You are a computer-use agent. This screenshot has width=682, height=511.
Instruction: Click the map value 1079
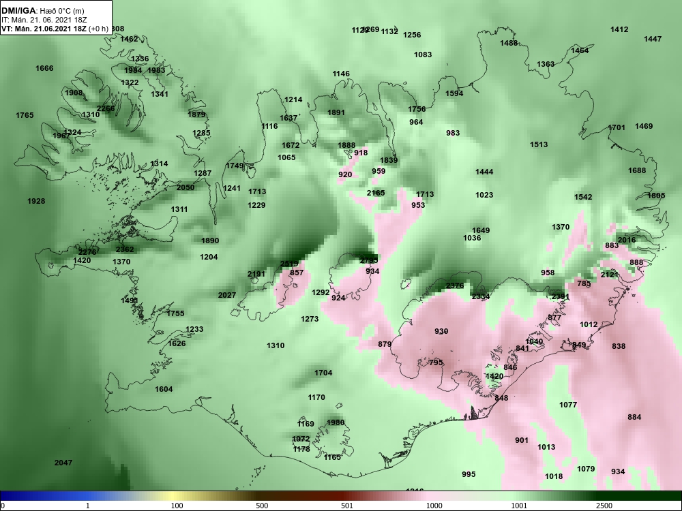(586, 469)
